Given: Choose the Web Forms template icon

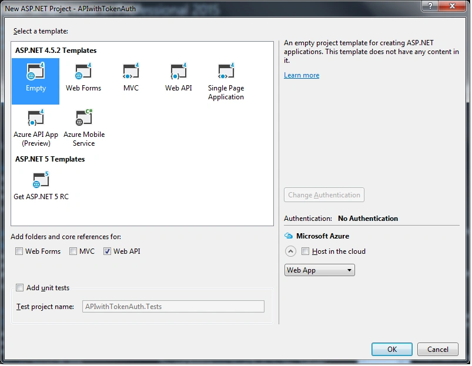Looking at the screenshot, I should coord(83,71).
